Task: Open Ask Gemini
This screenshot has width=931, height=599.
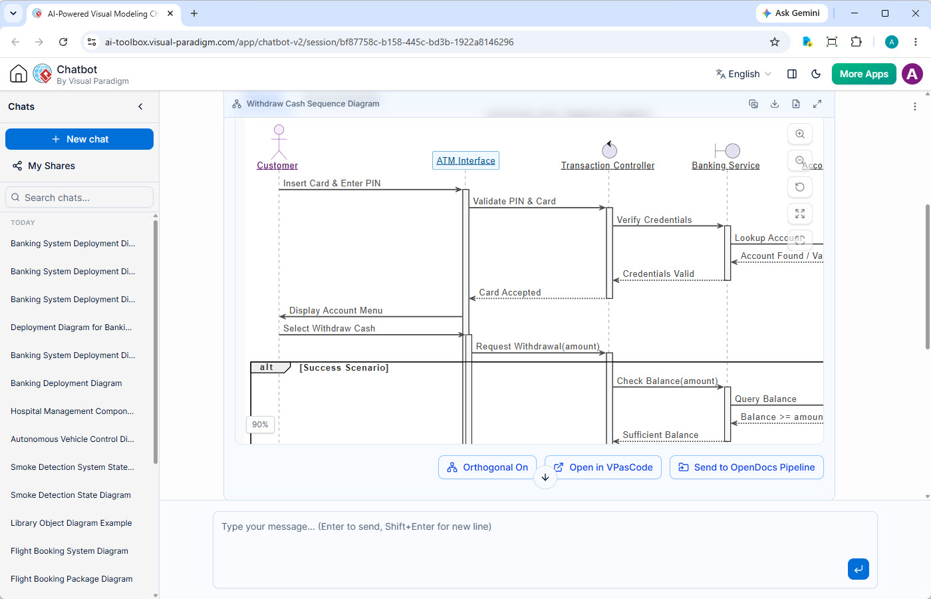Action: [791, 13]
